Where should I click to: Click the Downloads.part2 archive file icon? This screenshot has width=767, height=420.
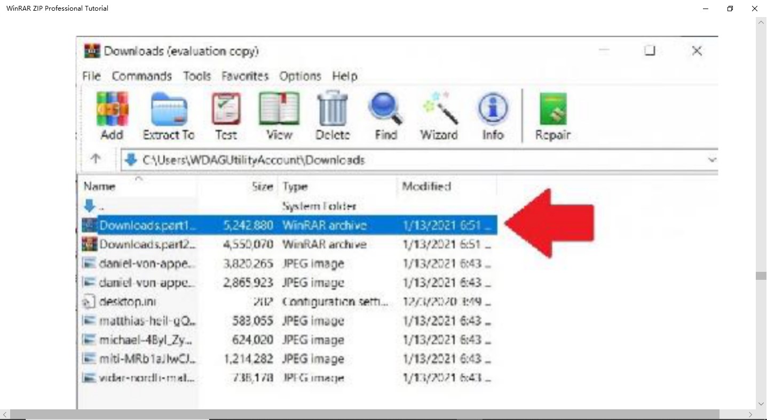pyautogui.click(x=89, y=244)
